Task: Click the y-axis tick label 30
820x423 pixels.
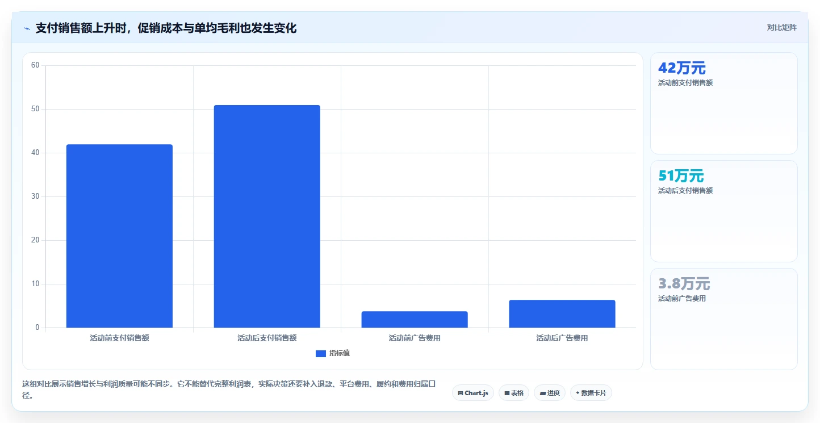Action: (x=35, y=196)
